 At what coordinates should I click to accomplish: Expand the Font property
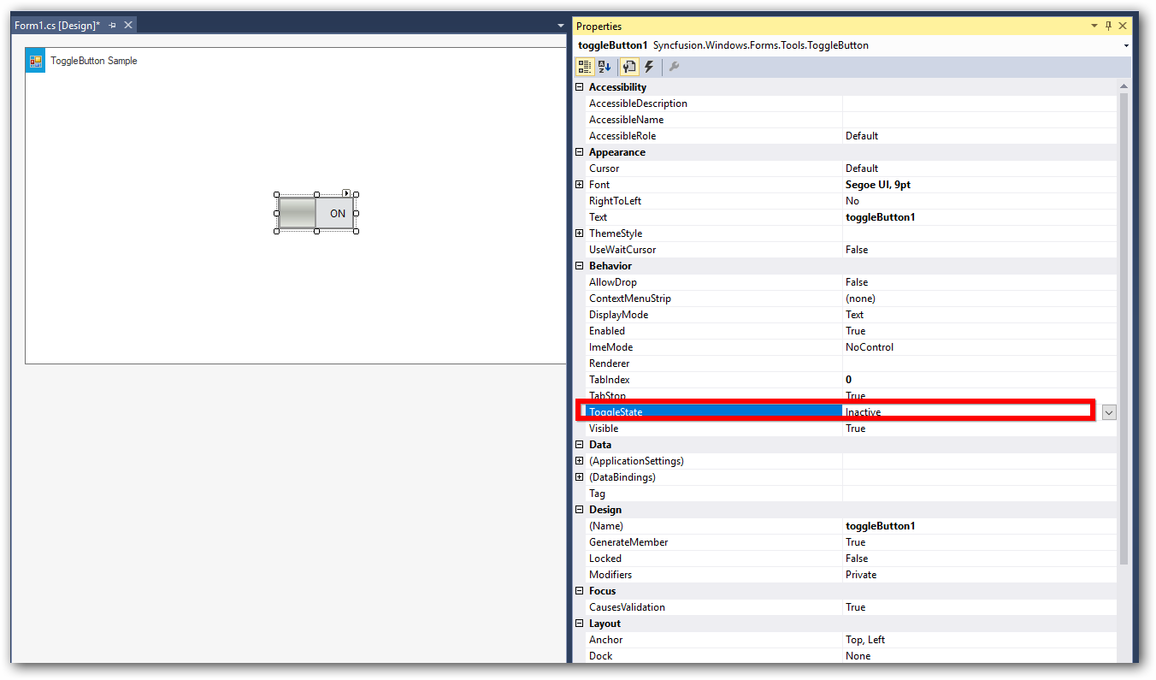point(580,184)
